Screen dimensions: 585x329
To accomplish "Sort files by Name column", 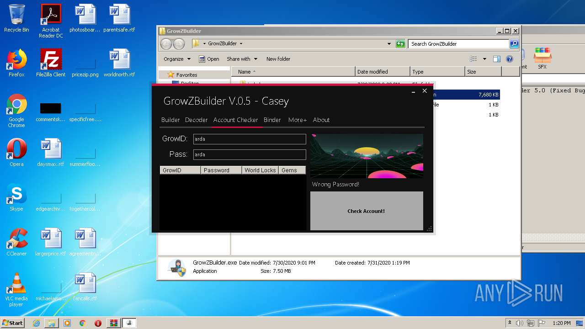I will click(293, 72).
